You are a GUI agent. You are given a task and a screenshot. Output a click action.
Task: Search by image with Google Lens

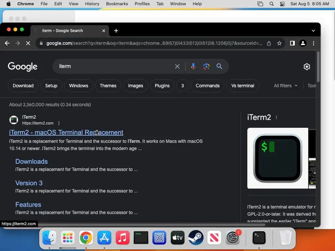point(206,66)
